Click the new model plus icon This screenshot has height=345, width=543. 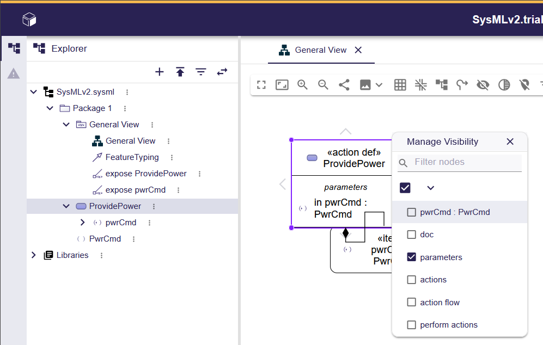[x=160, y=72]
